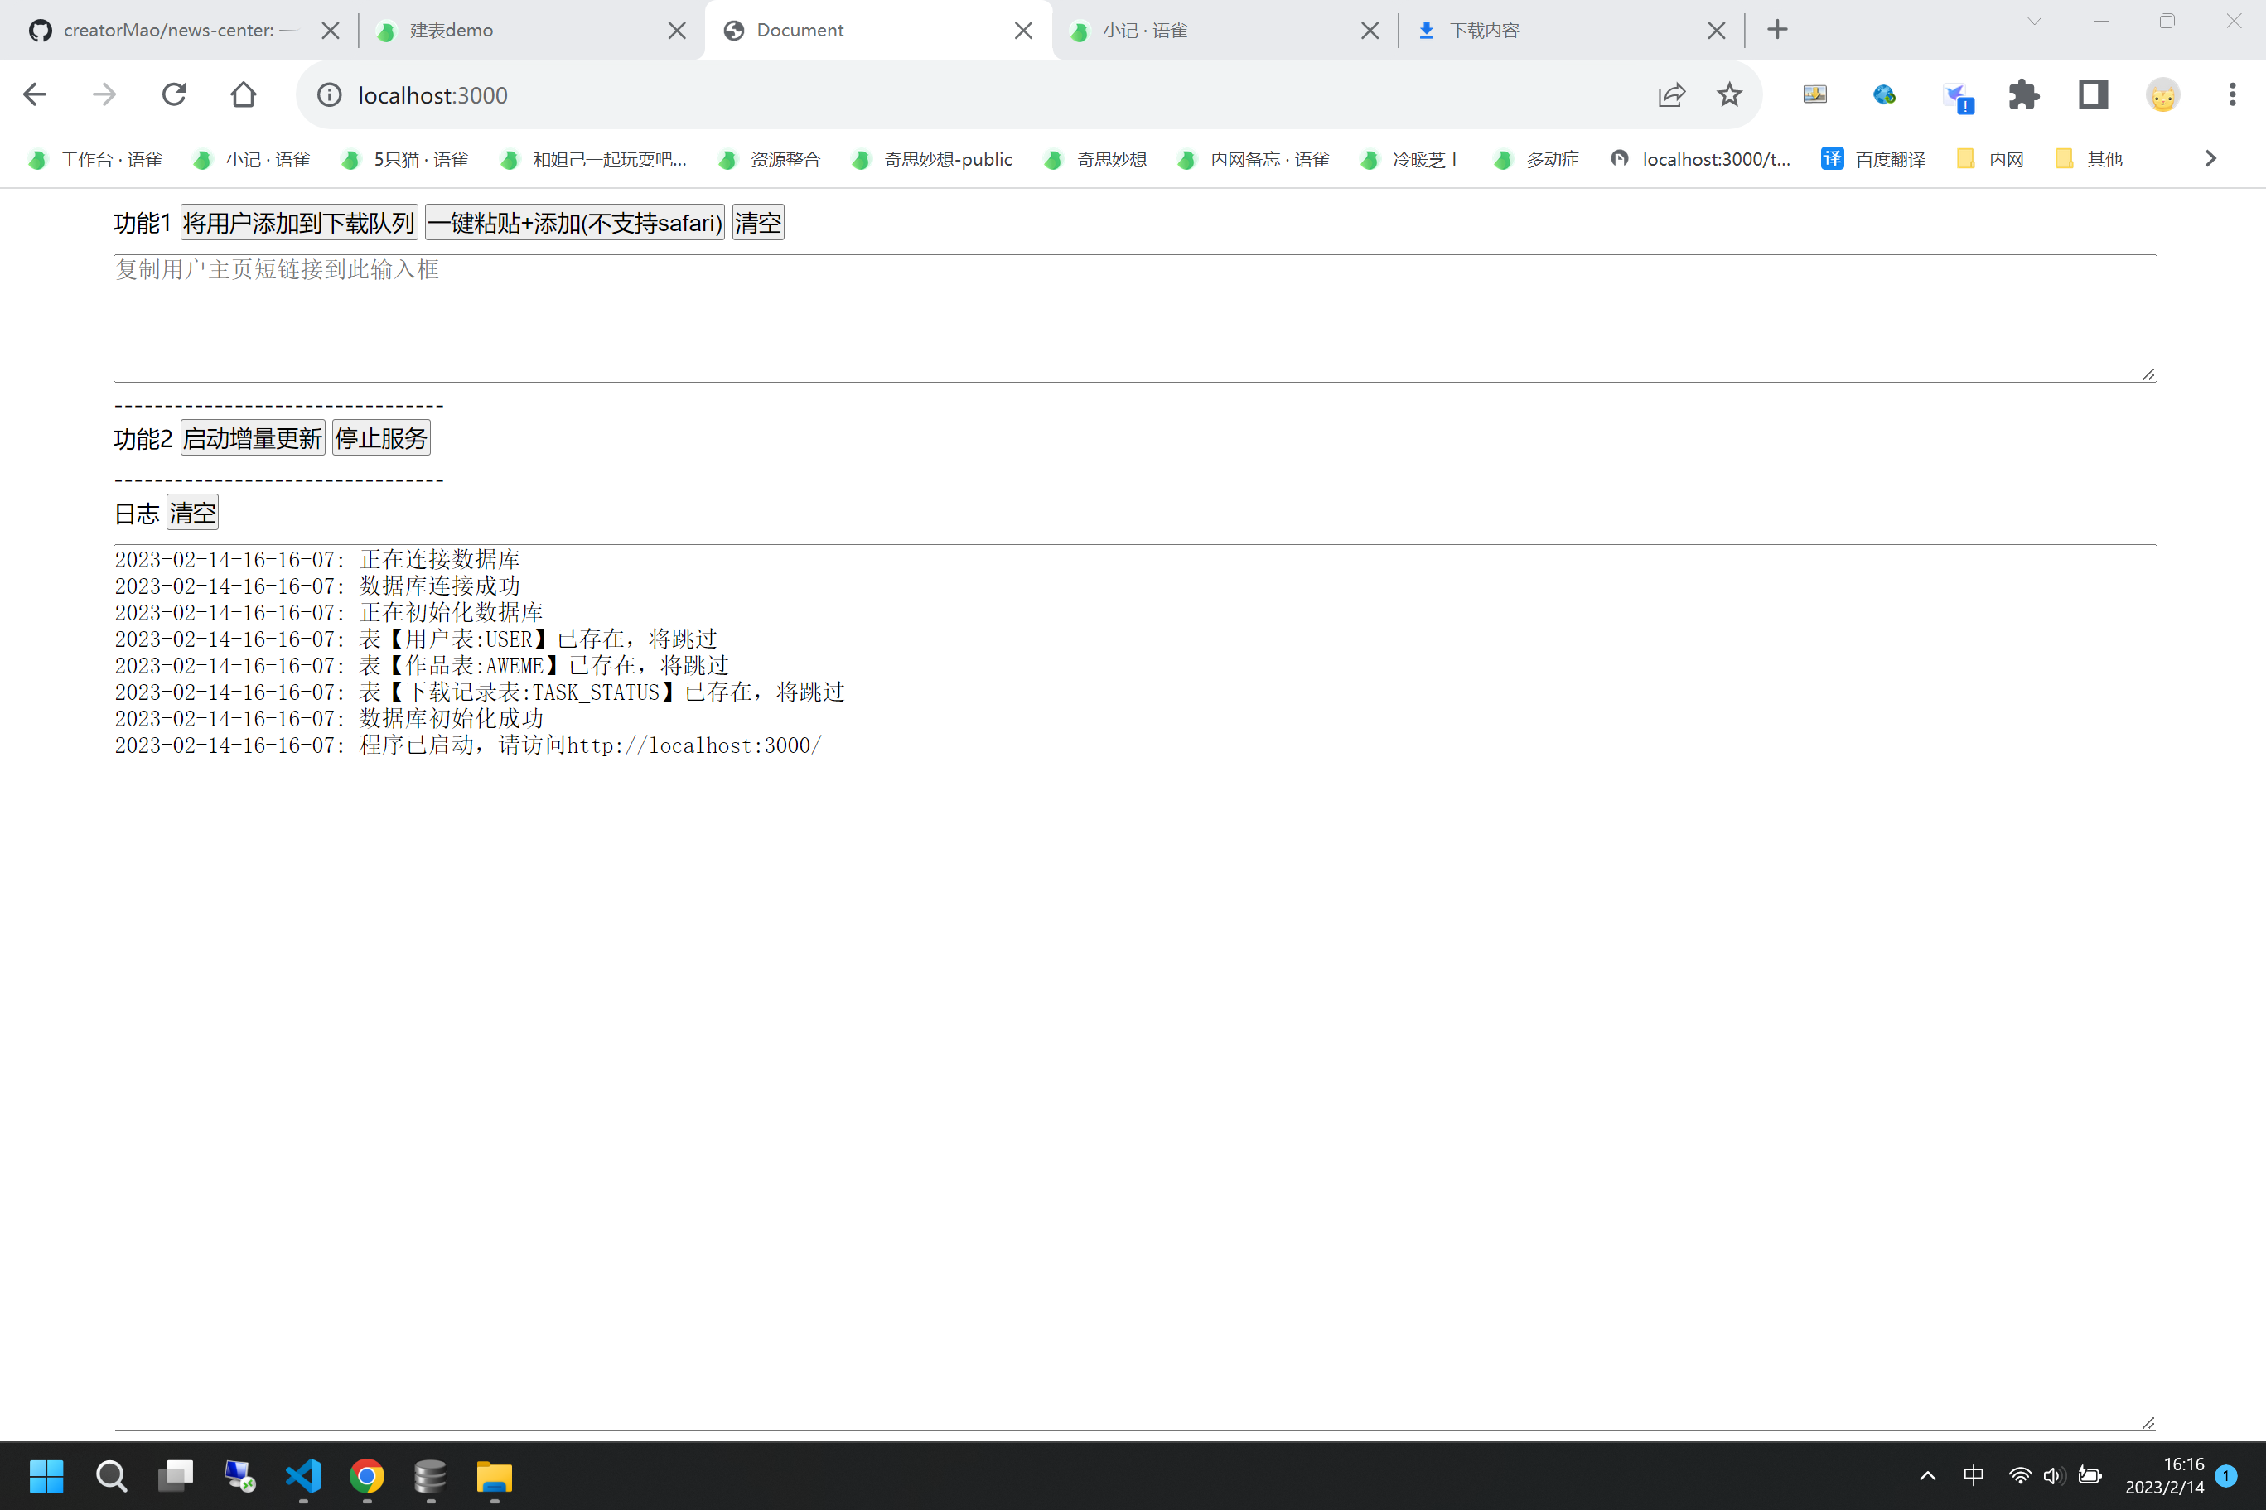
Task: Show hidden system tray icons
Action: (x=1928, y=1475)
